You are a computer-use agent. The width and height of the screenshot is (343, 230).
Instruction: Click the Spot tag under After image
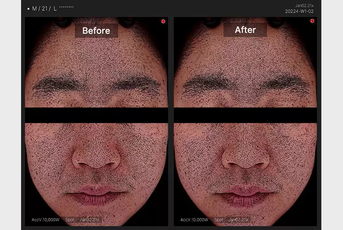(219, 220)
